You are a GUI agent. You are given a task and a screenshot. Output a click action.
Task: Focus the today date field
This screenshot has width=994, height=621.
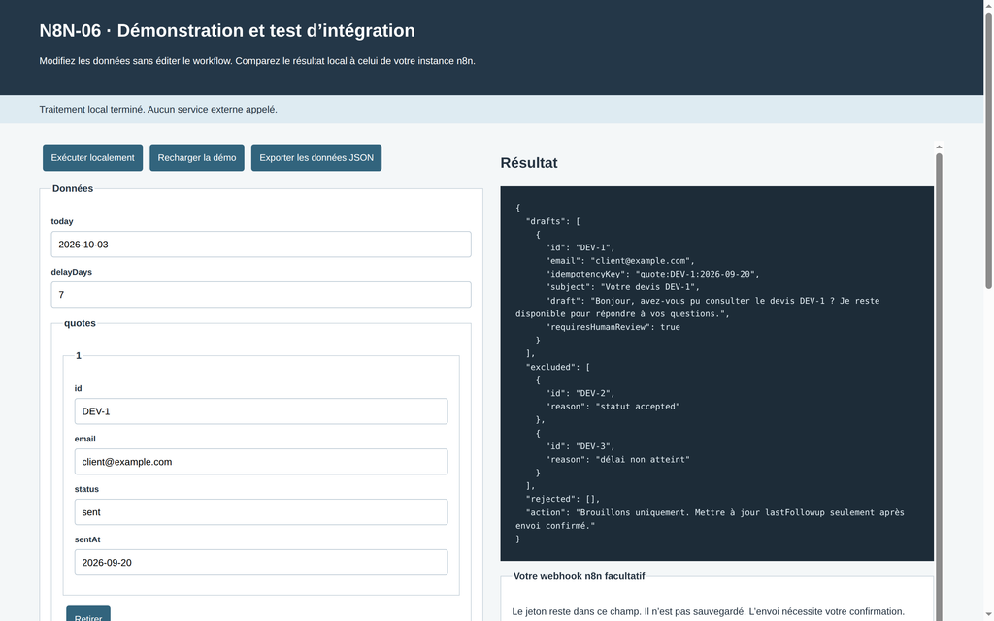[261, 245]
